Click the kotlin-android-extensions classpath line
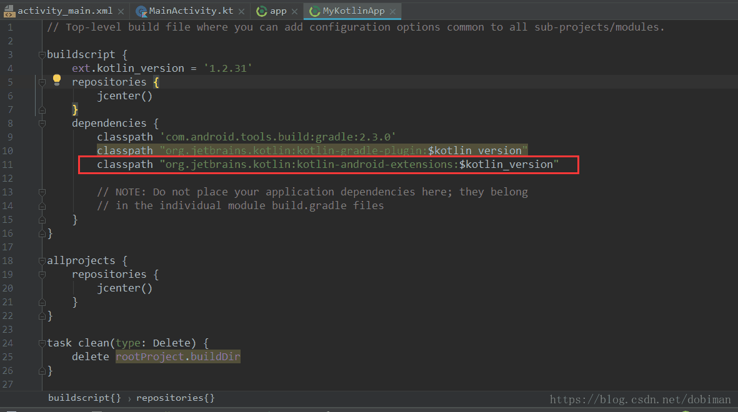738x412 pixels. tap(327, 165)
